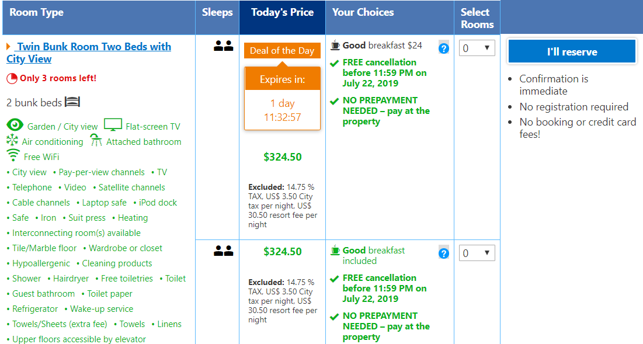The image size is (643, 344).
Task: Click the green eye Garden/City view icon
Action: click(x=15, y=124)
